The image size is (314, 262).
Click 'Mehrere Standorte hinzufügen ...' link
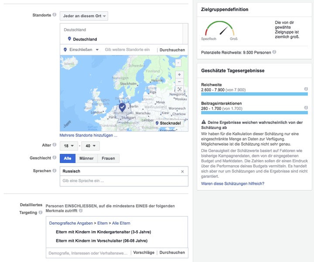pos(88,135)
